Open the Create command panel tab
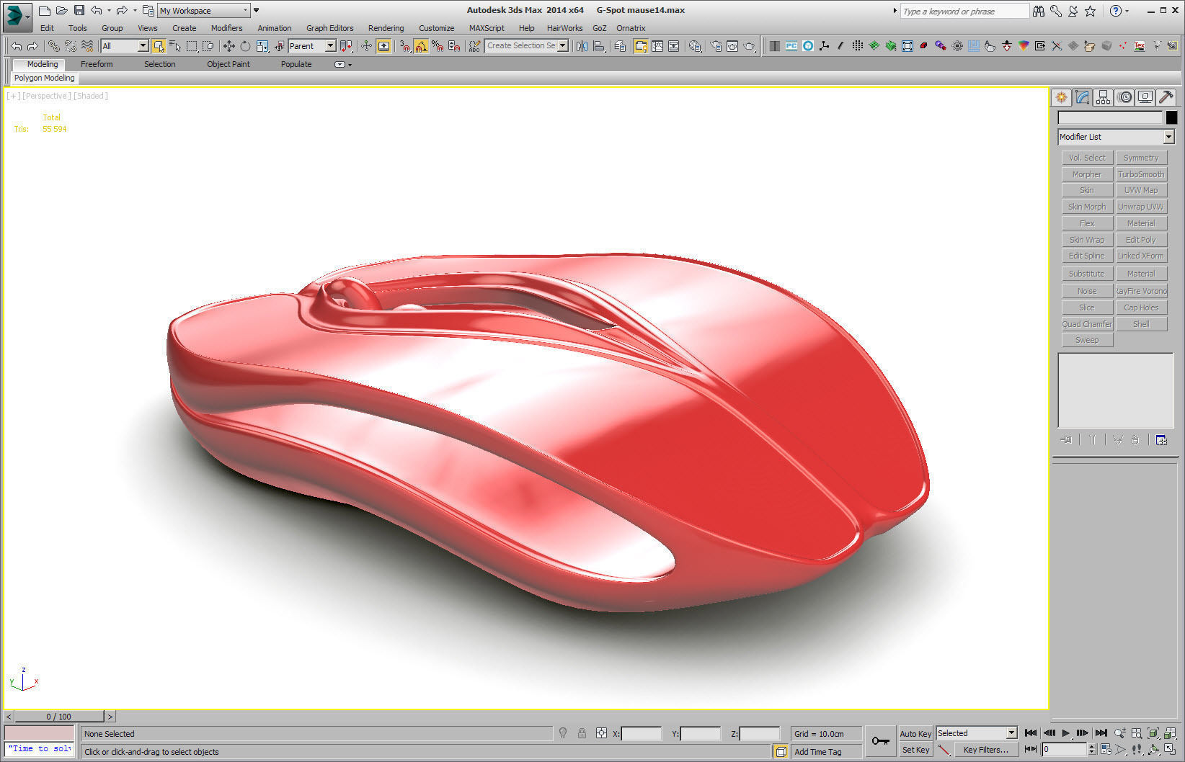The width and height of the screenshot is (1185, 762). (x=1061, y=97)
